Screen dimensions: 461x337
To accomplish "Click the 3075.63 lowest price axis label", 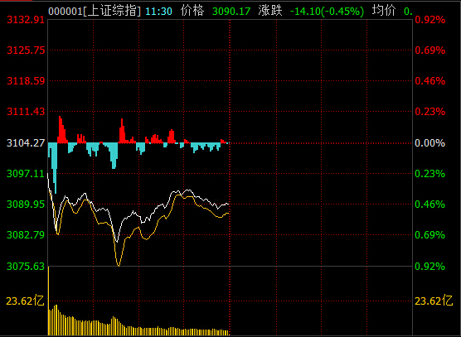I will (x=26, y=267).
